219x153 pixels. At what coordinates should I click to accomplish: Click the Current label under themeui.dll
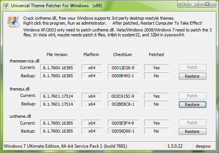[x=28, y=95]
